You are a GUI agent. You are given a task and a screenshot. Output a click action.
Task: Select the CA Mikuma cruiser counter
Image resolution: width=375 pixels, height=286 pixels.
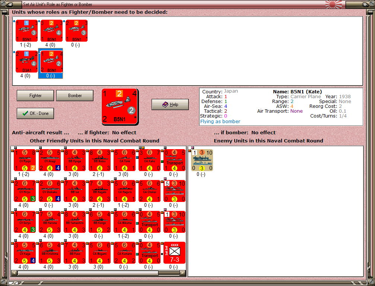[x=125, y=222]
